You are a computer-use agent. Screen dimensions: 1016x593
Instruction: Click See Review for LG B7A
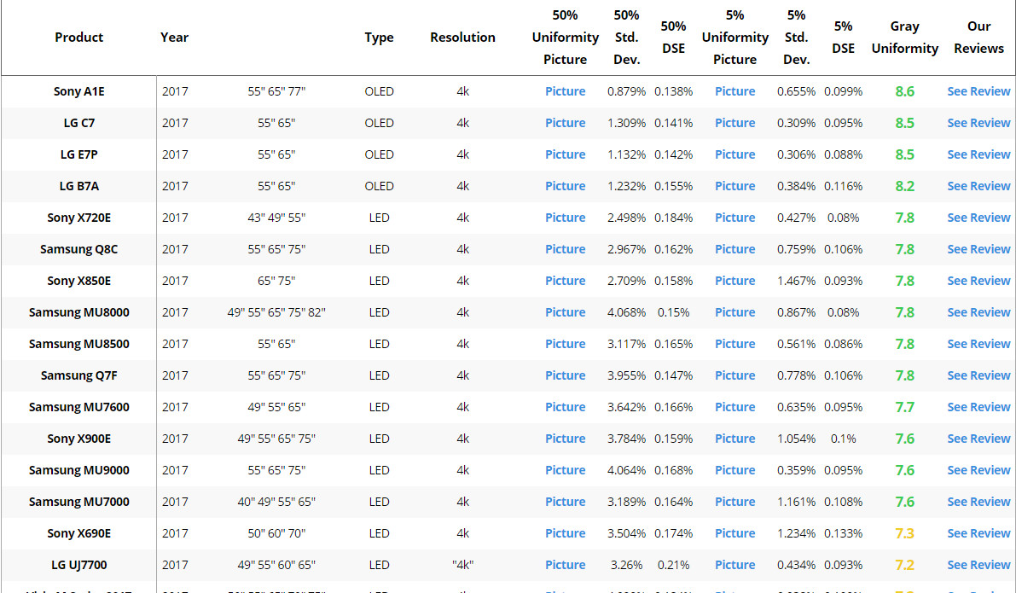pyautogui.click(x=978, y=186)
